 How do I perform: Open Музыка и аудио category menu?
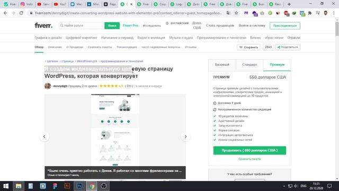point(181,38)
